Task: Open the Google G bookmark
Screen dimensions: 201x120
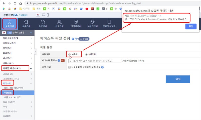Action: pos(70,9)
